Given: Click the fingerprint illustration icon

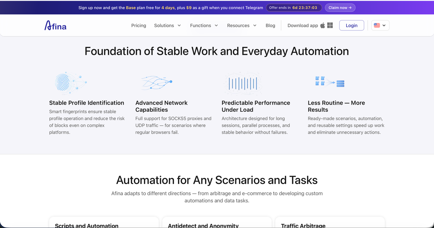Looking at the screenshot, I should coord(71,83).
